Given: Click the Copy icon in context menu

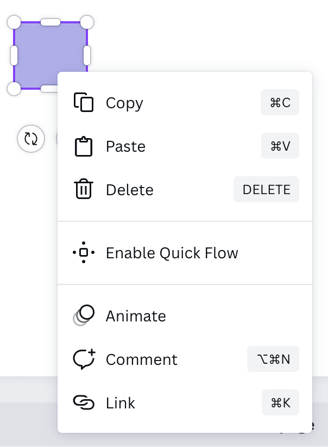Looking at the screenshot, I should (x=84, y=102).
